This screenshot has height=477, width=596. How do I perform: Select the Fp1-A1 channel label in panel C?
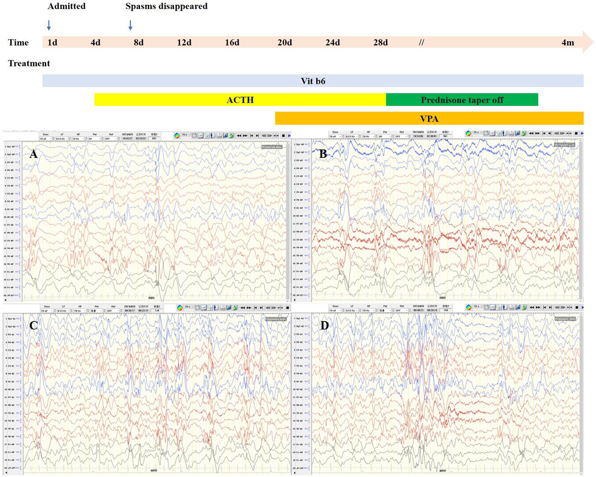(12, 319)
